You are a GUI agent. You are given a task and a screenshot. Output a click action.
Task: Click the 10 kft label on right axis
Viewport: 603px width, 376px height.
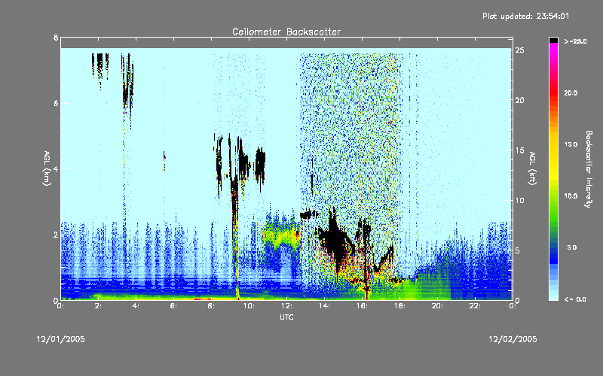(519, 200)
